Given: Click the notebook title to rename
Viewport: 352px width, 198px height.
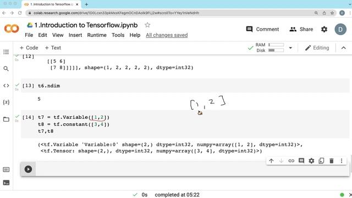Looking at the screenshot, I should (86, 25).
